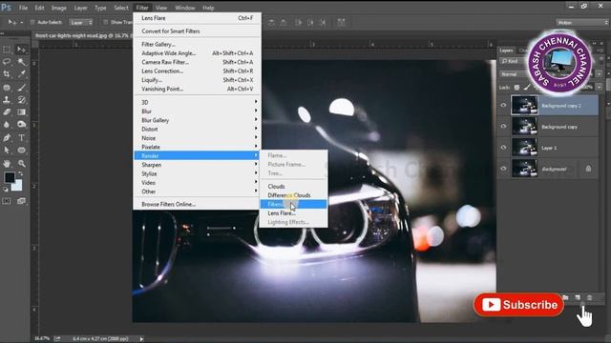Hide the Layer 1 layer
The image size is (611, 343).
point(503,148)
